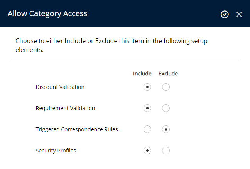Click the Exclude column header
The image size is (250, 169).
pos(168,74)
